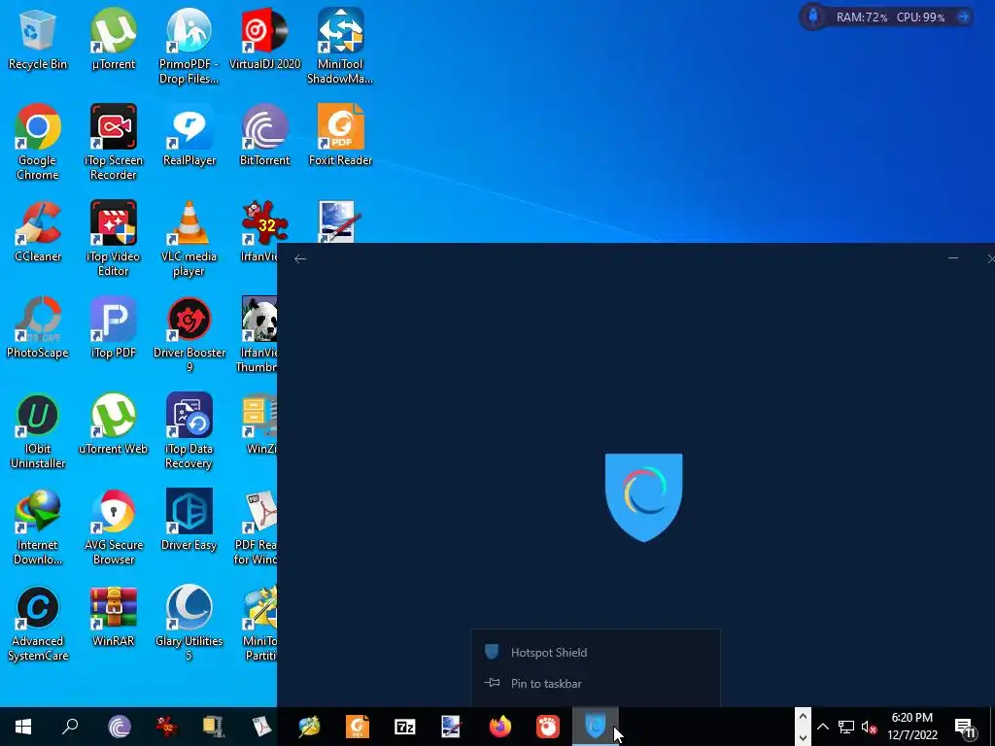Minimize the Hotspot Shield window
This screenshot has width=995, height=746.
click(952, 258)
